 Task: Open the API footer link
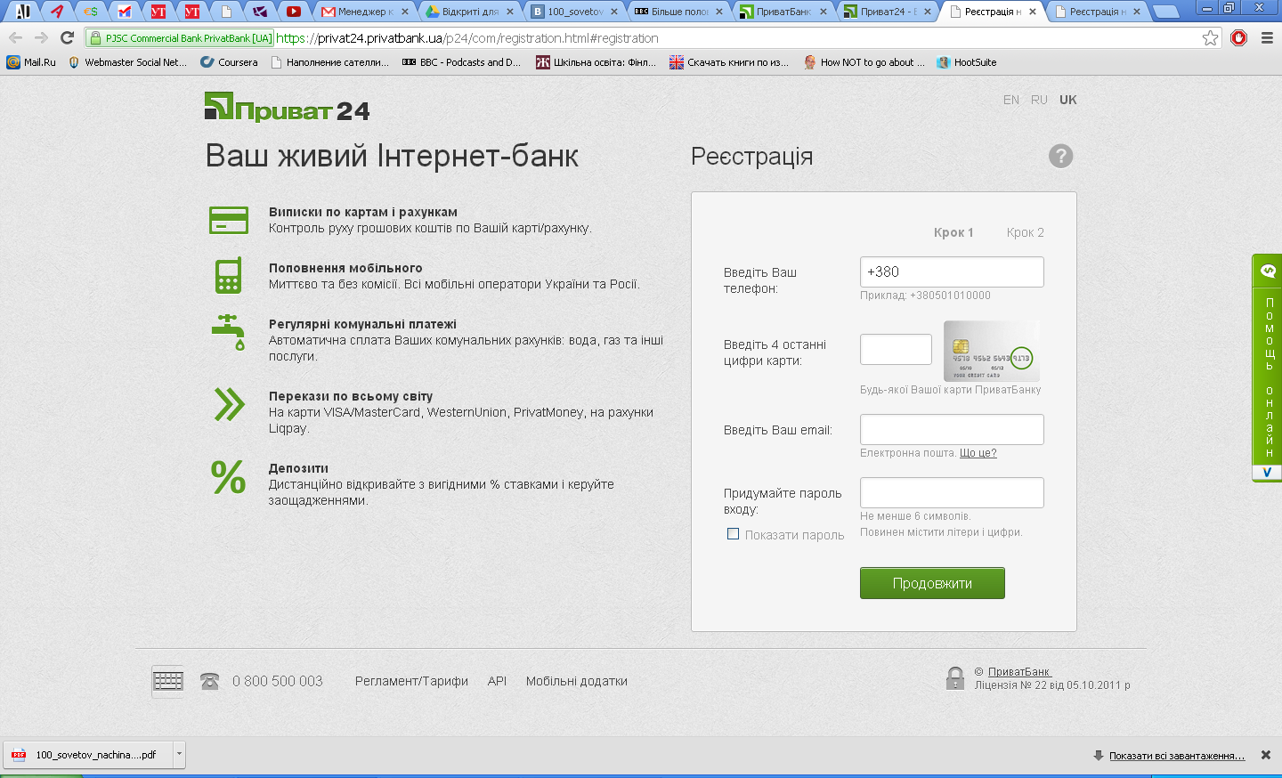497,681
